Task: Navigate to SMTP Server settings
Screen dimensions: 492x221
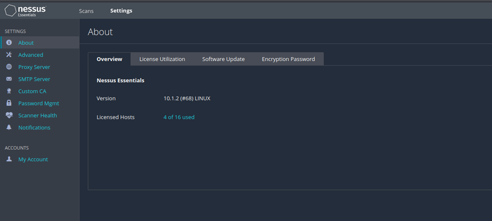Action: coord(34,79)
